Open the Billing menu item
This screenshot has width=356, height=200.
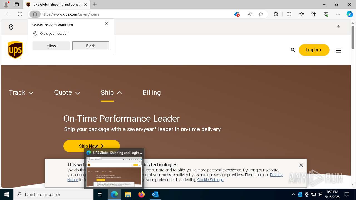(x=152, y=93)
